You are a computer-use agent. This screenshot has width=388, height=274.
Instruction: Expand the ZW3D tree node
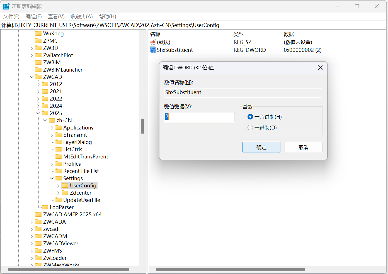click(32, 48)
